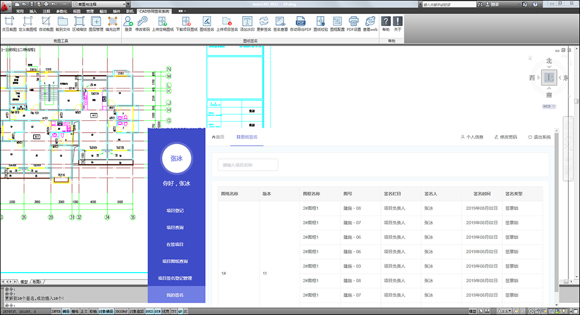Toggle 线宽 lineweight in status bar
The height and width of the screenshot is (315, 580).
point(166,312)
